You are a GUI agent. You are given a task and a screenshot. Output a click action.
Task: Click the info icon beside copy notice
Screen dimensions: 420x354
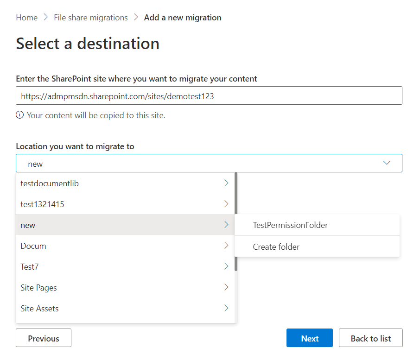click(20, 115)
